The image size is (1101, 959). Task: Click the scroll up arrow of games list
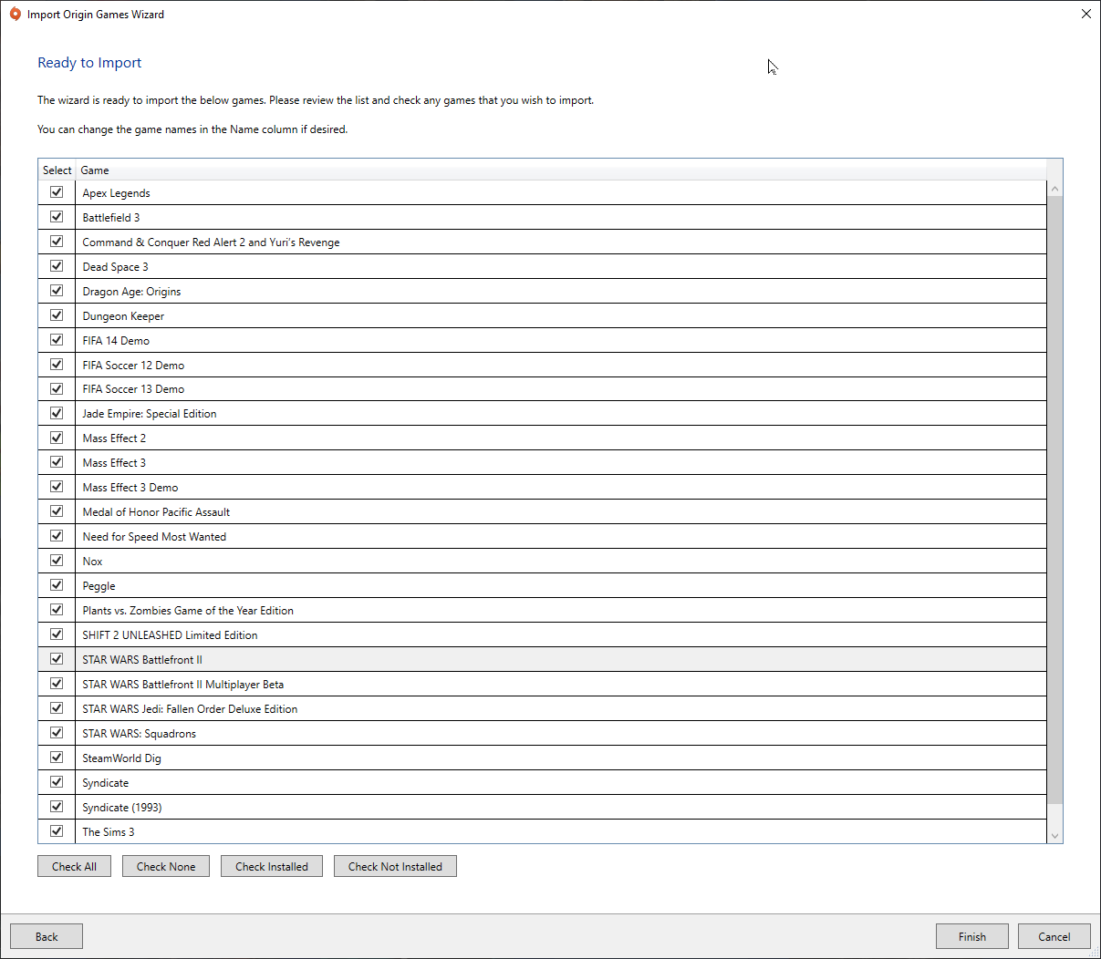[1054, 189]
